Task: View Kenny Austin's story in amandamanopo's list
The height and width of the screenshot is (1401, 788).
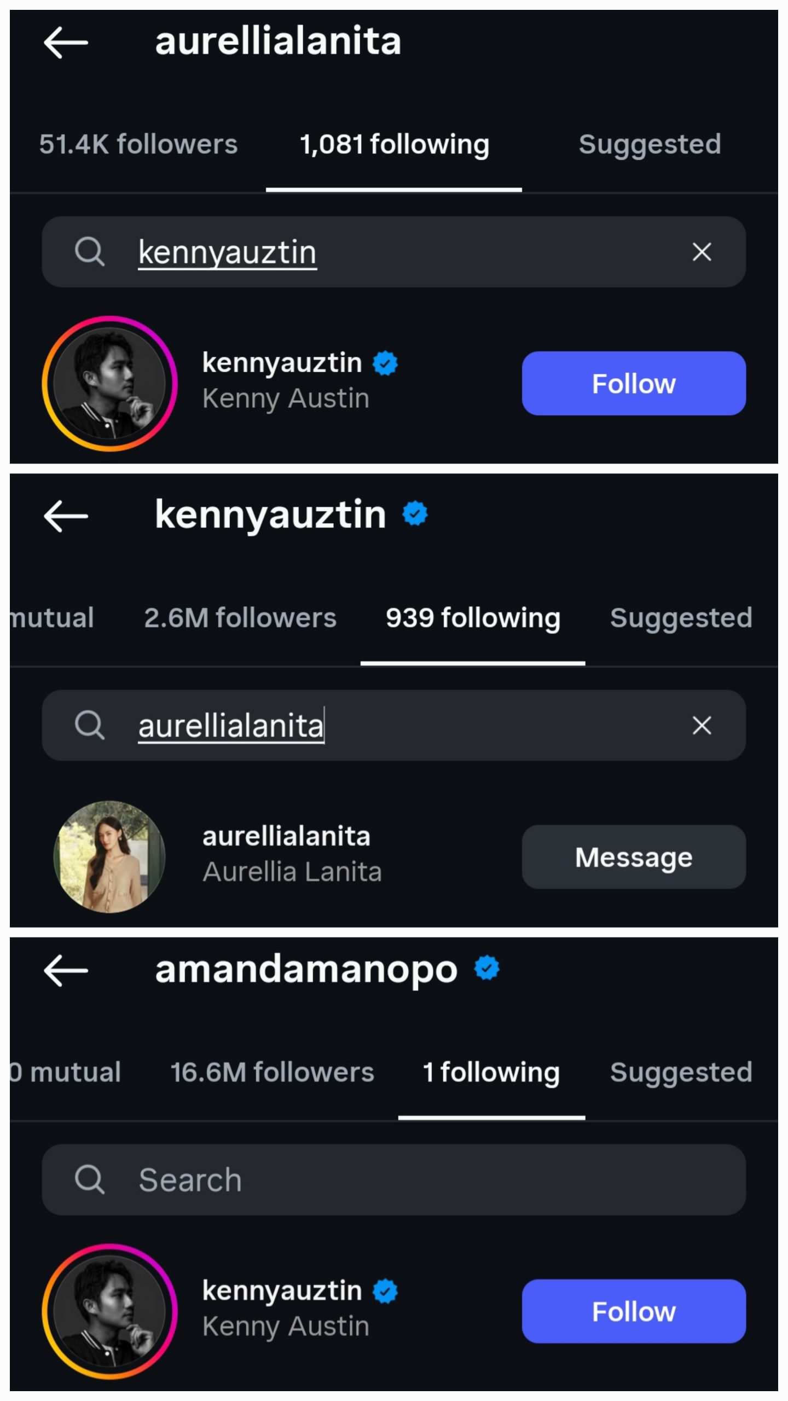Action: pyautogui.click(x=109, y=1311)
